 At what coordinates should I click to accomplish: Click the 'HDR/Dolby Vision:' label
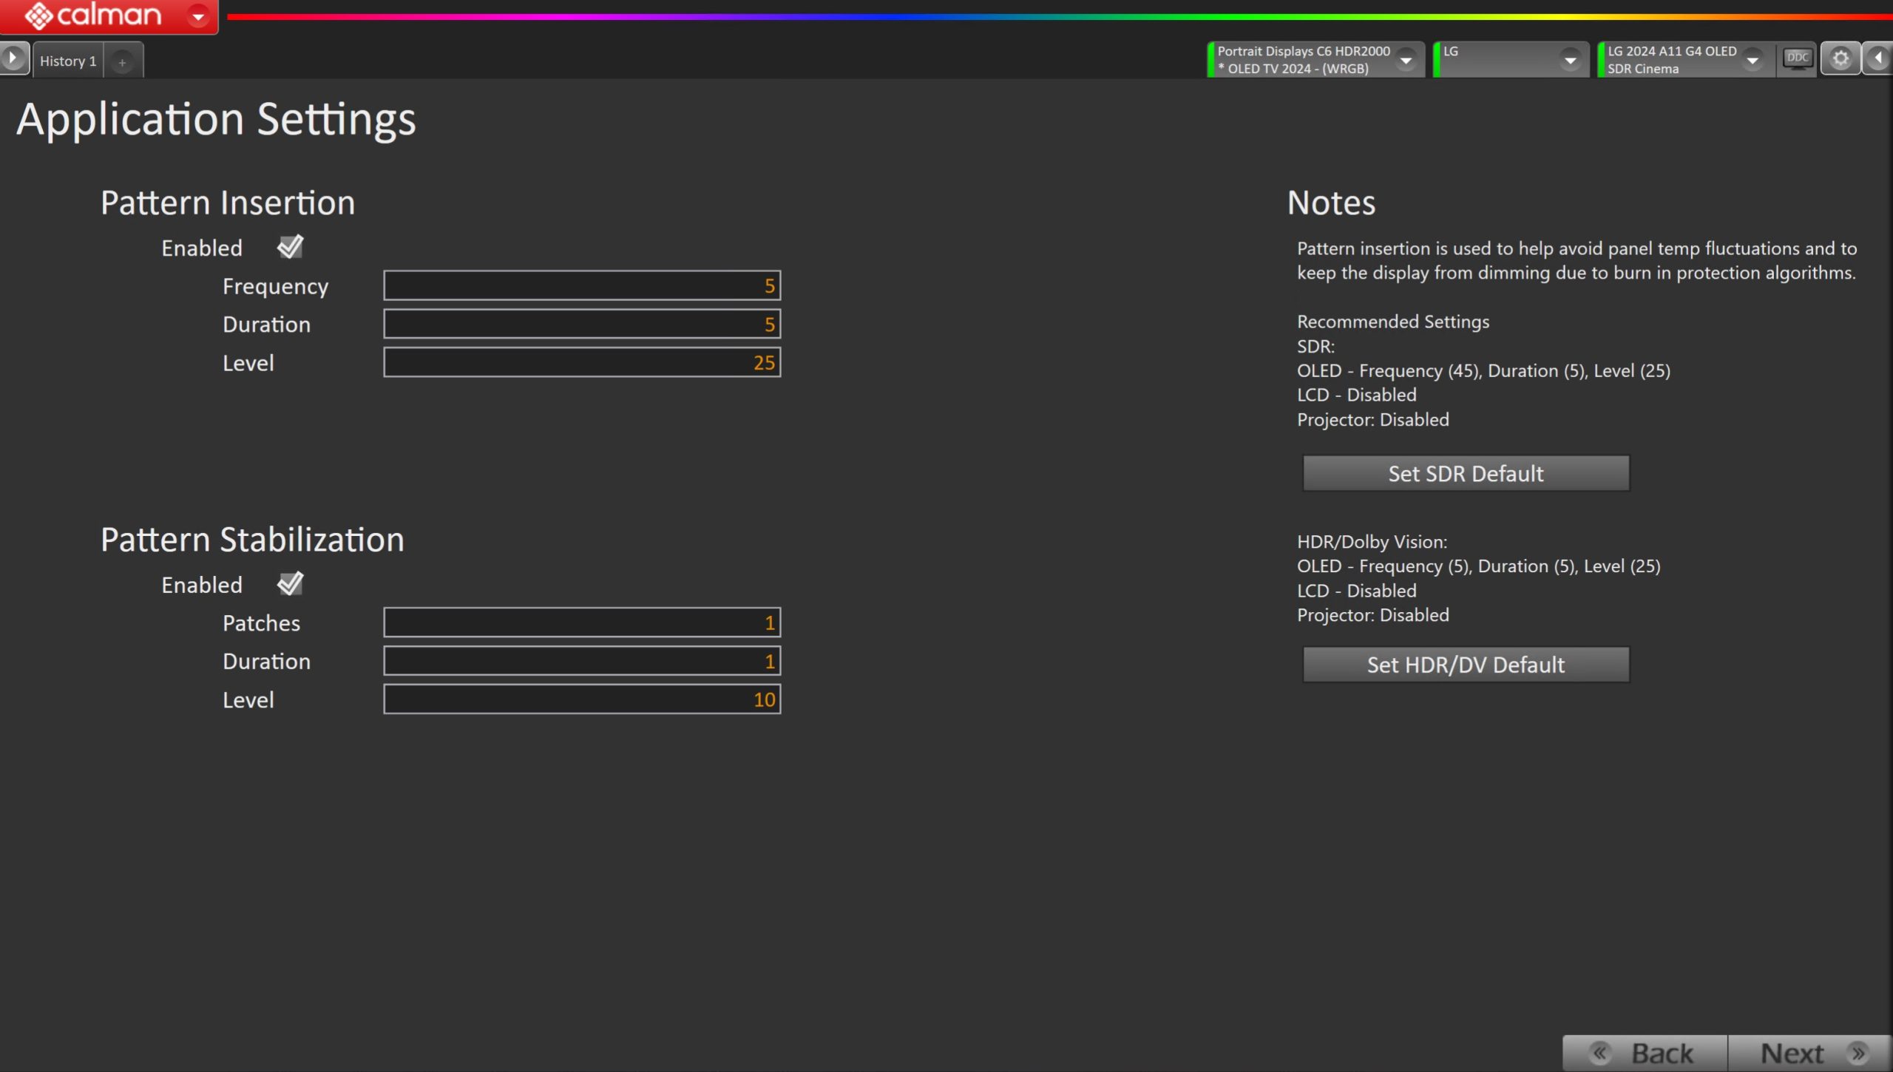pos(1372,542)
